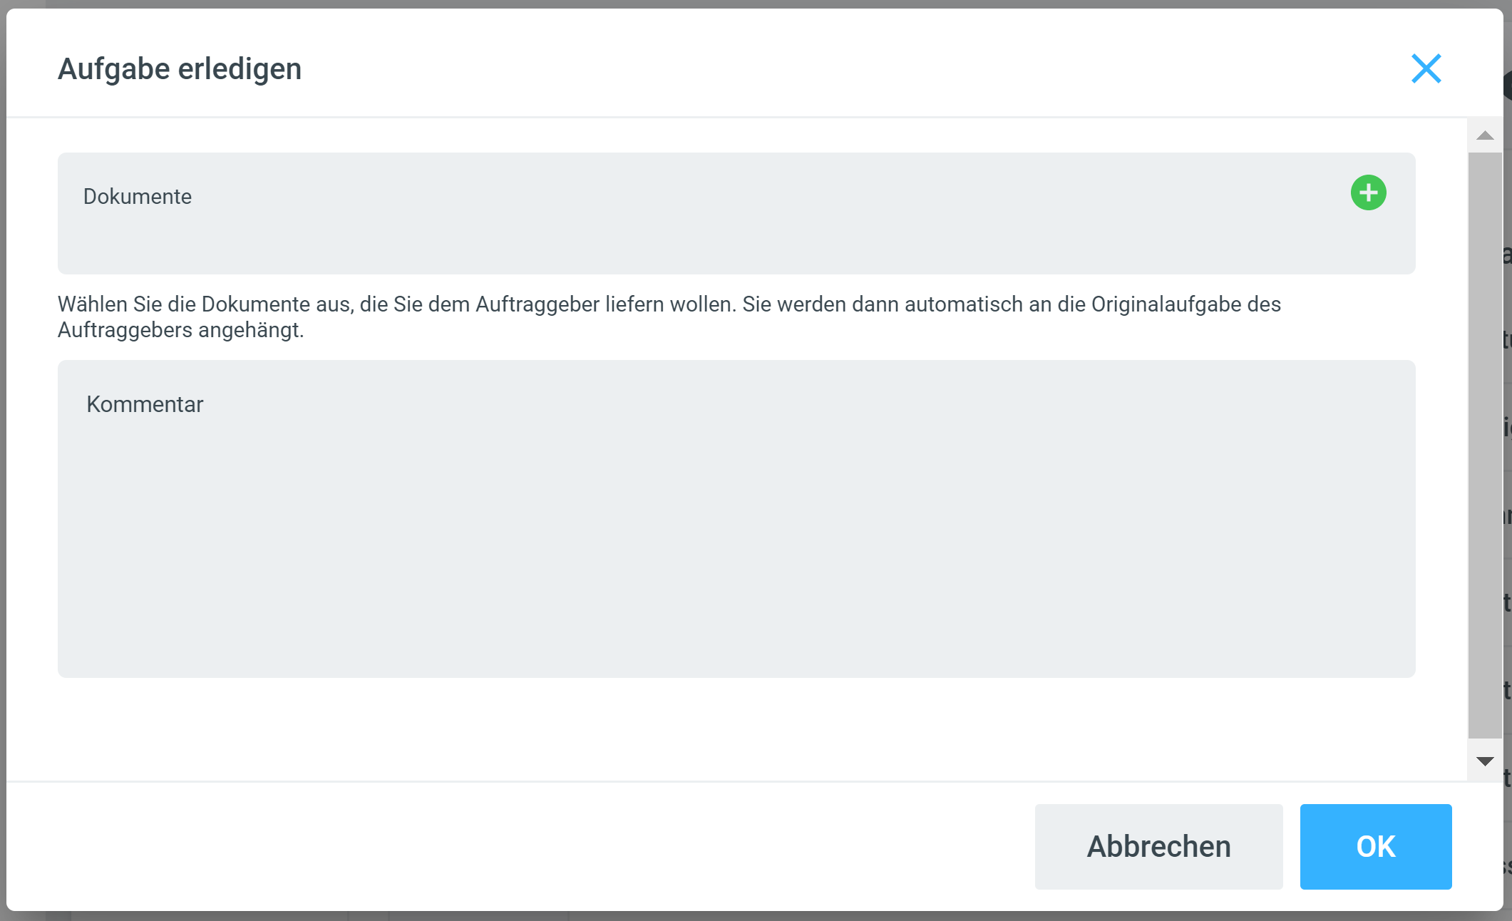Dismiss the dialog using the blue cross icon
The image size is (1512, 921).
click(x=1426, y=68)
